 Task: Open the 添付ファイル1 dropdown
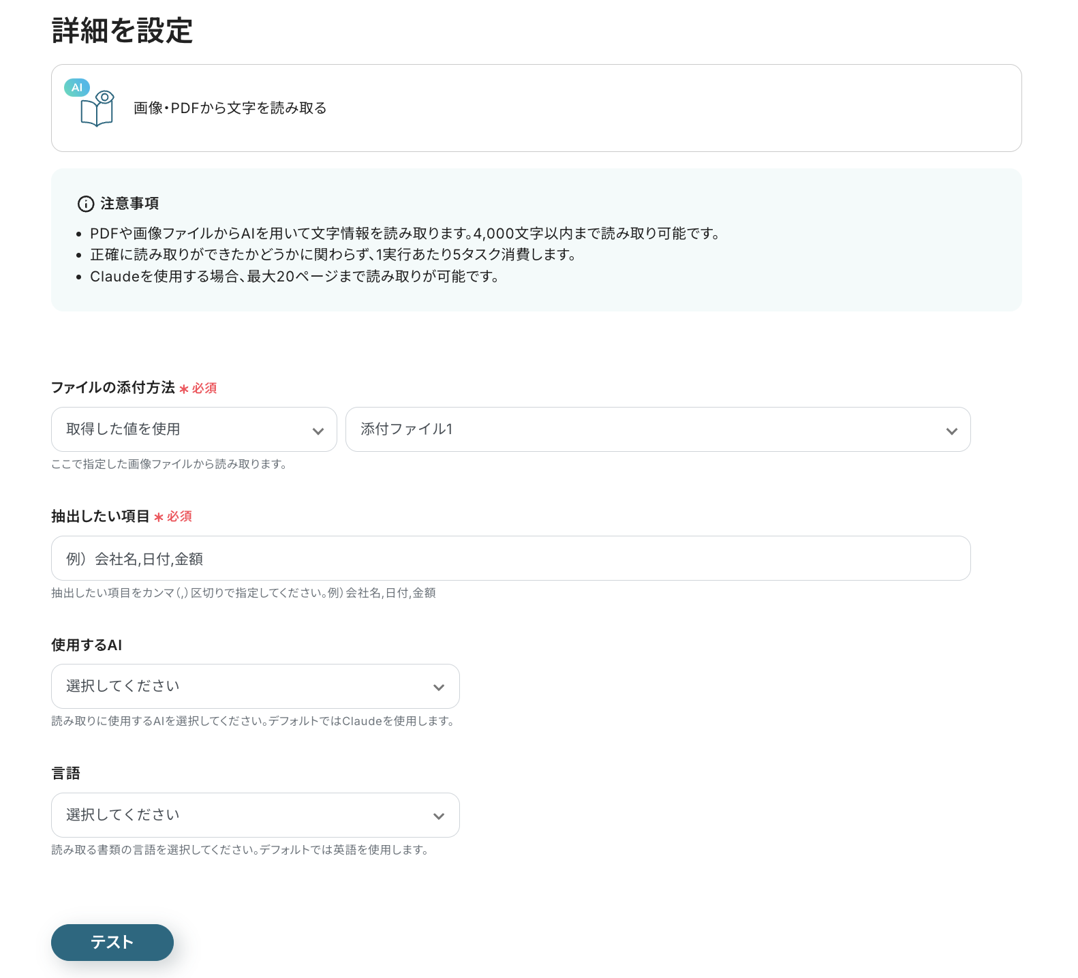pyautogui.click(x=658, y=429)
